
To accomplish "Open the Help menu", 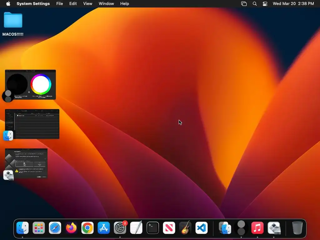I will [124, 4].
